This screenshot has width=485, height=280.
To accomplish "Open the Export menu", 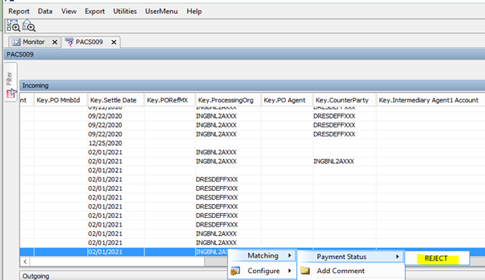I will 95,12.
